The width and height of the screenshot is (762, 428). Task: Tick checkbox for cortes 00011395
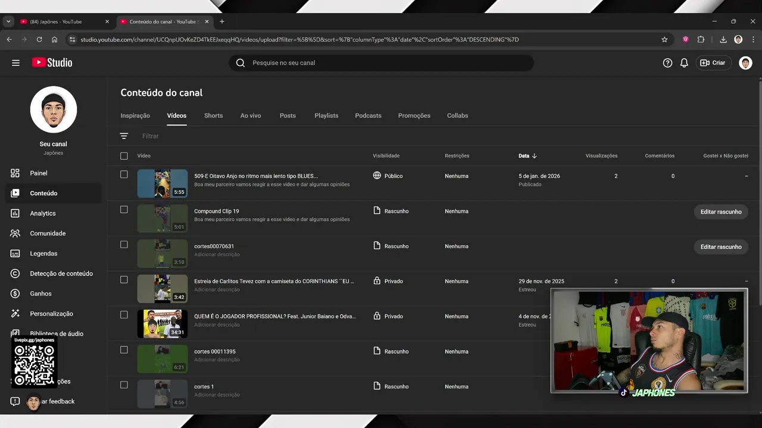[x=124, y=350]
